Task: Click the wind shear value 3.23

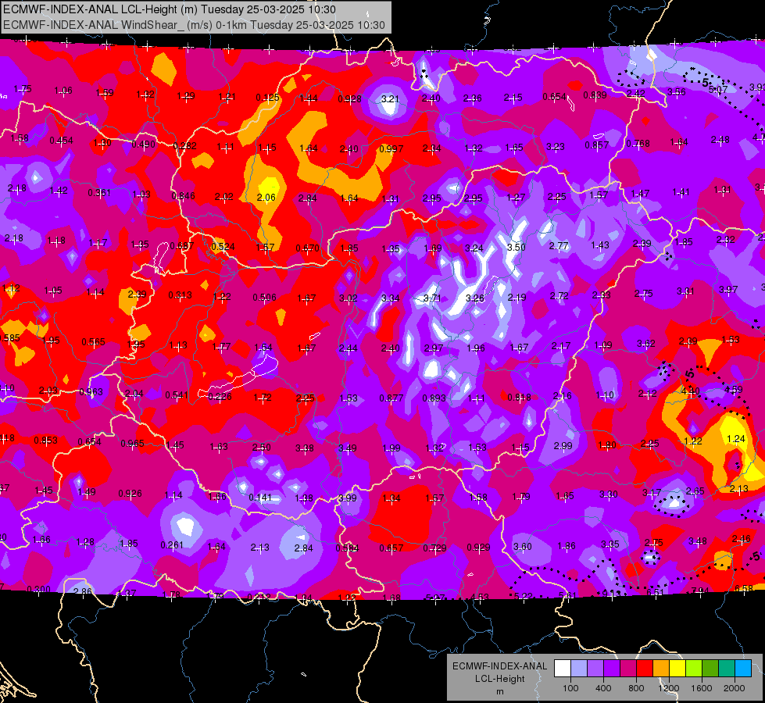Action: tap(556, 146)
